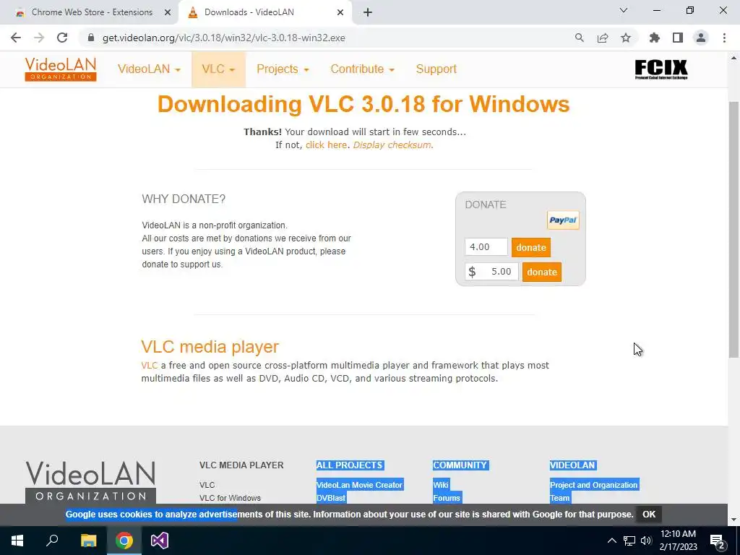Click the Display checksum link
This screenshot has height=555, width=740.
[x=392, y=145]
